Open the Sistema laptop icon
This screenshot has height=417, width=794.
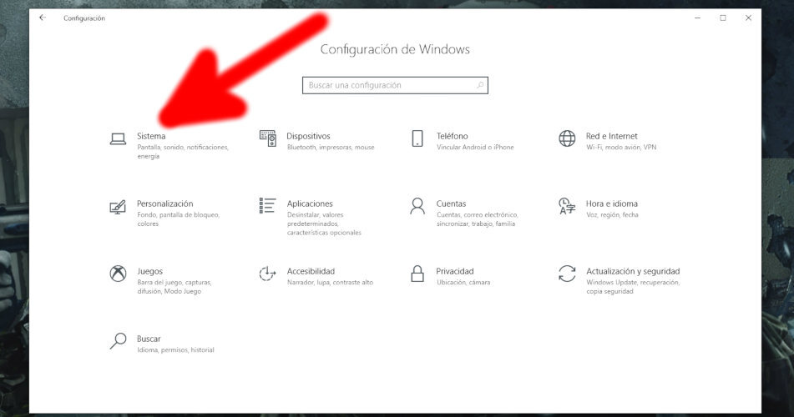118,138
